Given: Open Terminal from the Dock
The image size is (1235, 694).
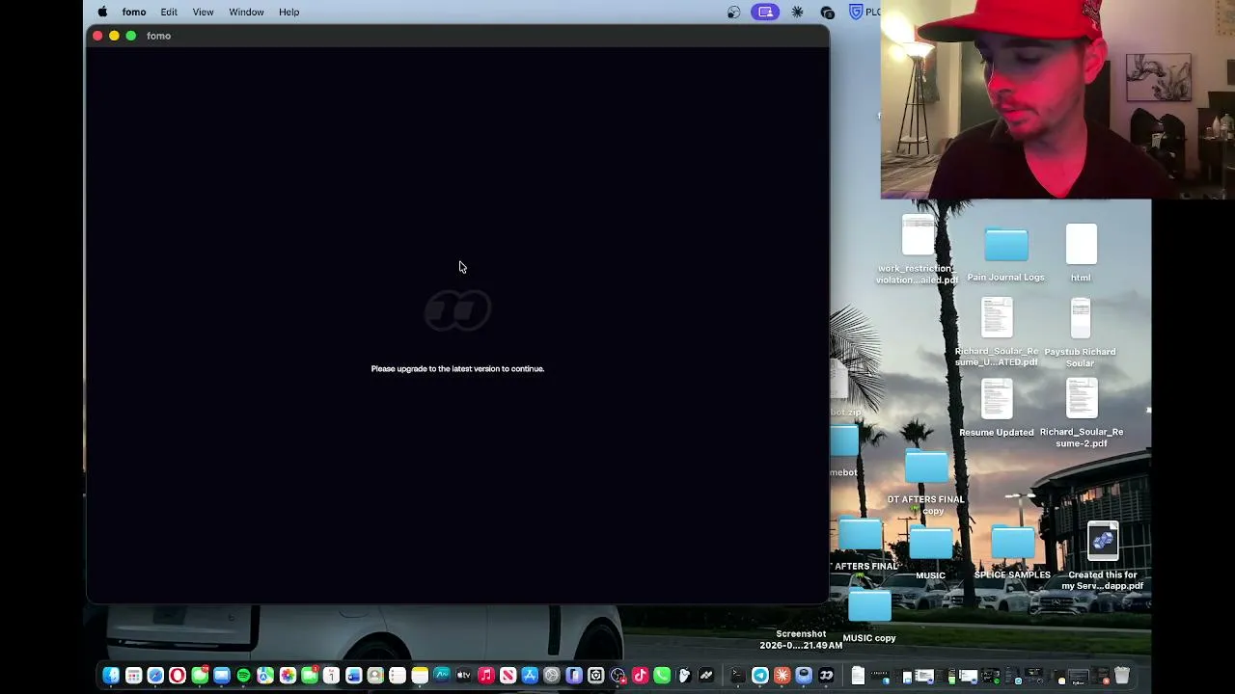Looking at the screenshot, I should [x=737, y=676].
